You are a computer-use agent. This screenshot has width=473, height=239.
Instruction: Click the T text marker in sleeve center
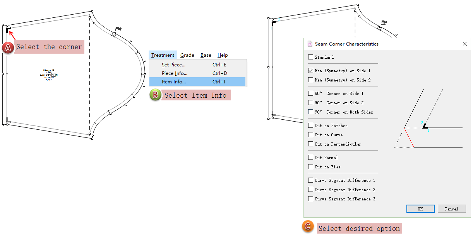[53, 75]
